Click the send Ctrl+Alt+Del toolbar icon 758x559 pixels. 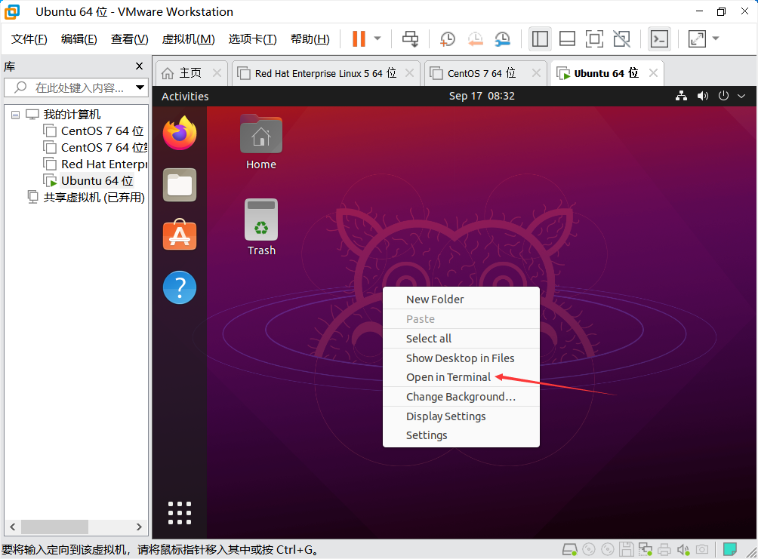[x=411, y=38]
